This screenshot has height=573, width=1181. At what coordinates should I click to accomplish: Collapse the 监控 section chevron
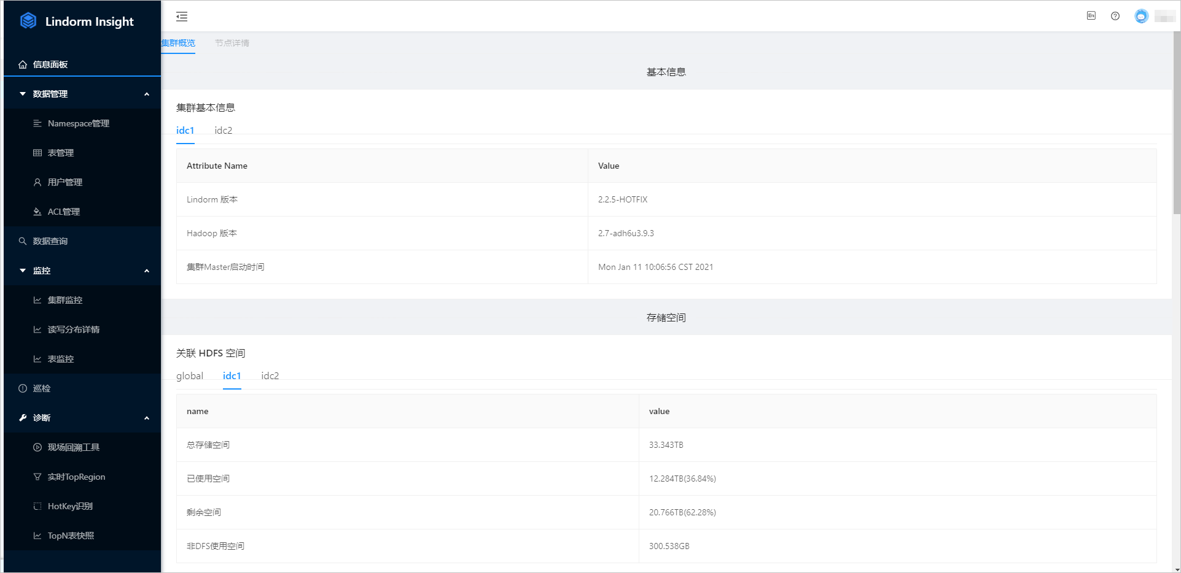click(147, 271)
